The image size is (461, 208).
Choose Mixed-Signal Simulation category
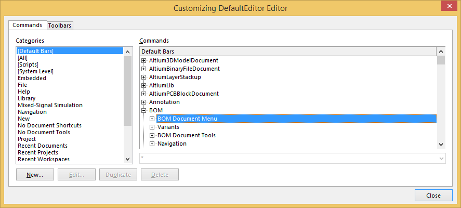(x=50, y=105)
